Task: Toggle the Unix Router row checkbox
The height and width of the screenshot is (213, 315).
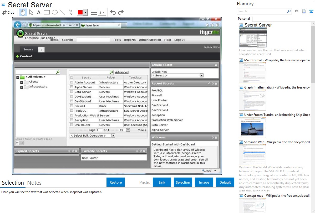Action: 72,125
